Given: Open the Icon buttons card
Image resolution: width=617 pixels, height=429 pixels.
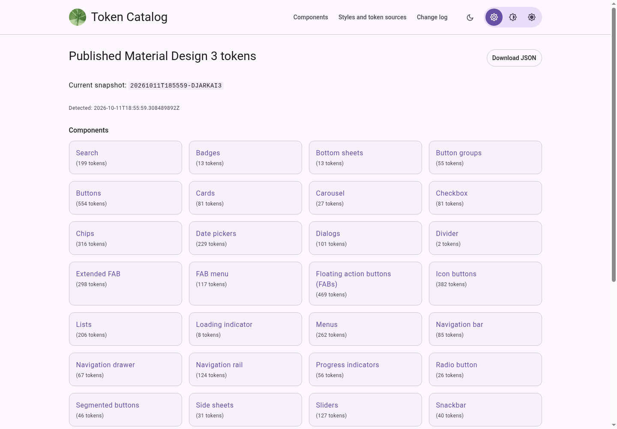Looking at the screenshot, I should [485, 284].
